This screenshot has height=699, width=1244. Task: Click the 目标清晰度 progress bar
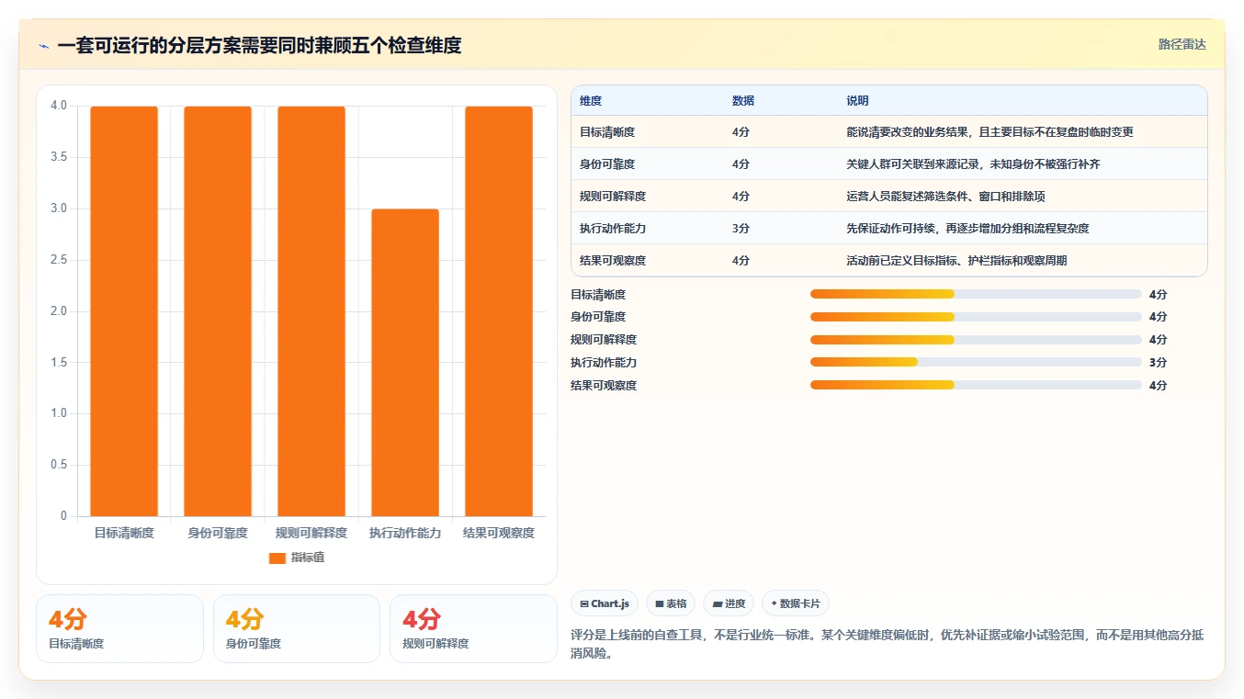(x=976, y=294)
